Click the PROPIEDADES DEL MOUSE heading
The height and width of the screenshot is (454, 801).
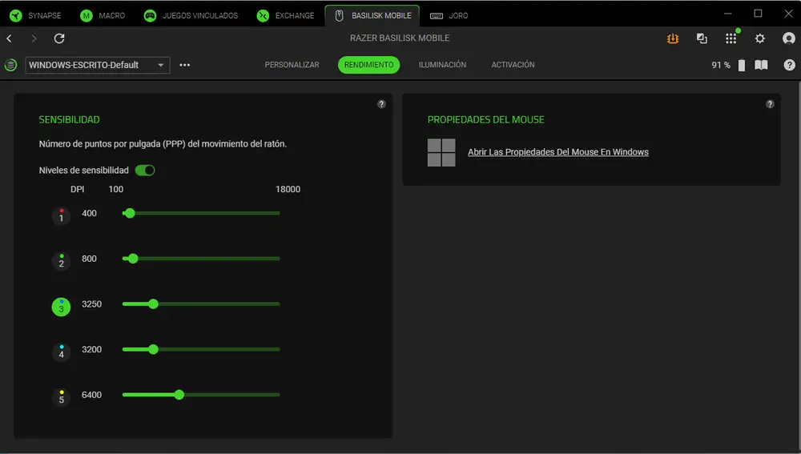[486, 119]
